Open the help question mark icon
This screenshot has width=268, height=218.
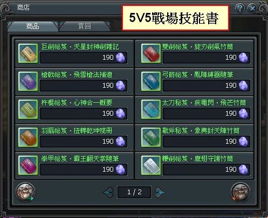point(240,8)
